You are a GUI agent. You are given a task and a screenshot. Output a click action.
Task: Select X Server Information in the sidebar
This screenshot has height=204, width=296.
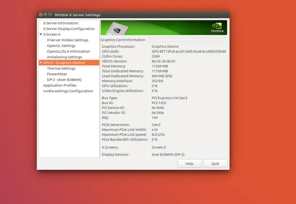tap(61, 23)
